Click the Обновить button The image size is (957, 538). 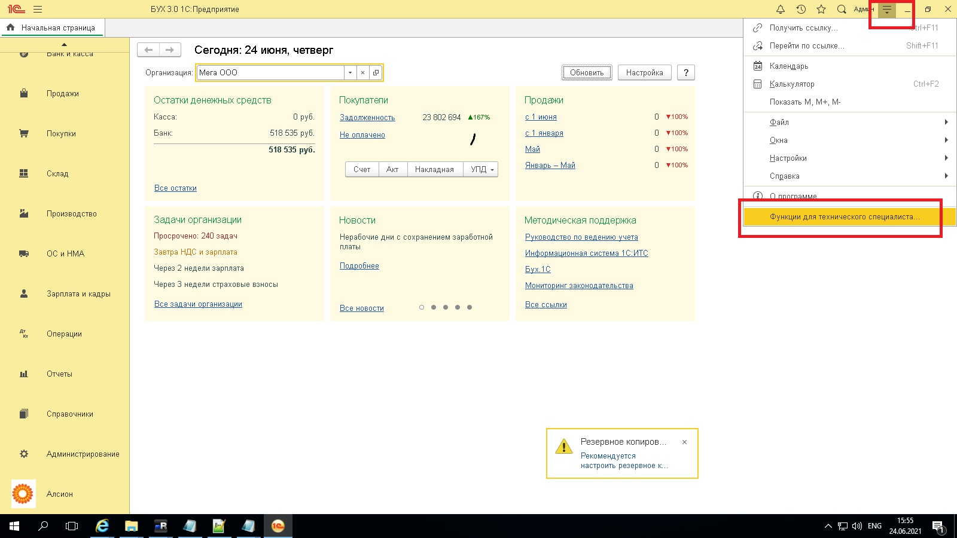(587, 73)
